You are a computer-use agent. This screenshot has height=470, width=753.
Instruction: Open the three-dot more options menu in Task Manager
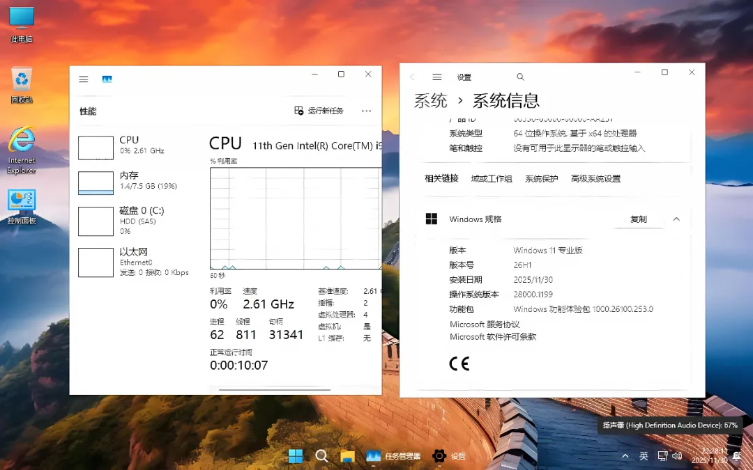(367, 111)
